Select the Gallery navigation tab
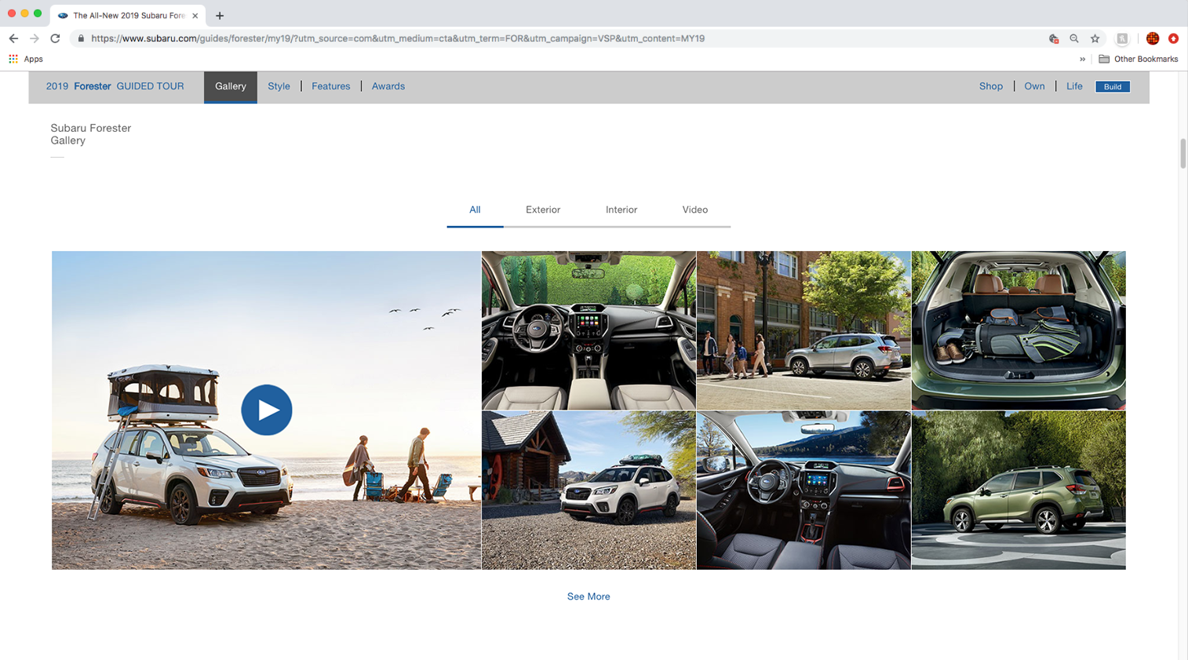The image size is (1188, 660). click(231, 86)
